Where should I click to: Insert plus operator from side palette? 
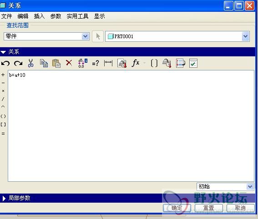(x=3, y=75)
